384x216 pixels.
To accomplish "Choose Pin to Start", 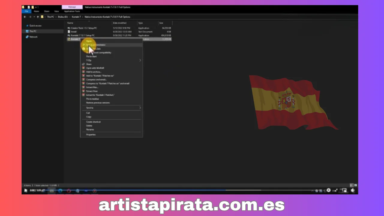I will point(112,56).
